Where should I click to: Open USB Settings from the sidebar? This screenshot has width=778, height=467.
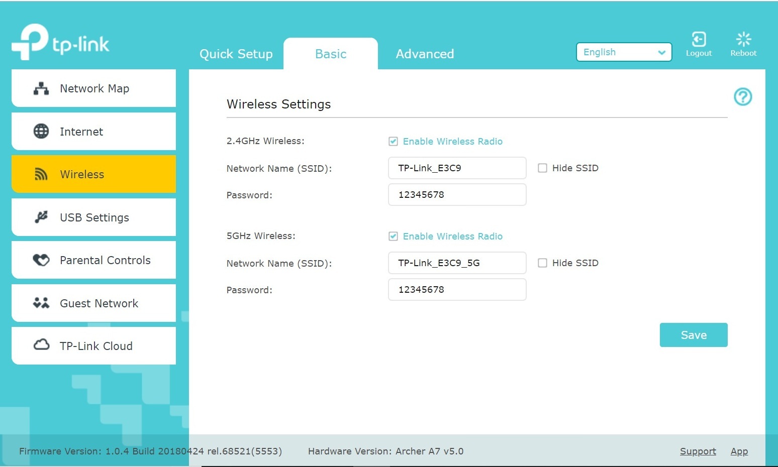click(x=94, y=217)
